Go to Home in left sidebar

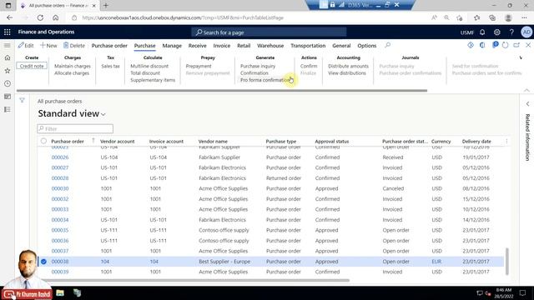(8, 57)
